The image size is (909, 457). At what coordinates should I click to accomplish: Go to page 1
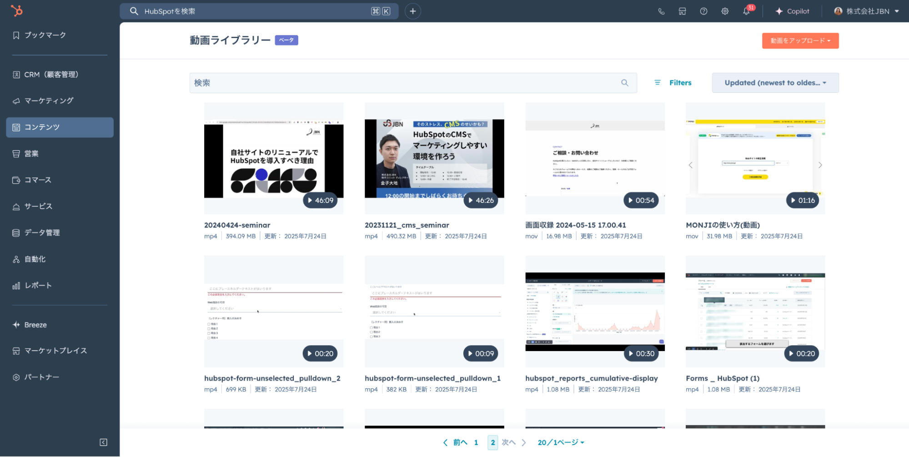click(476, 442)
